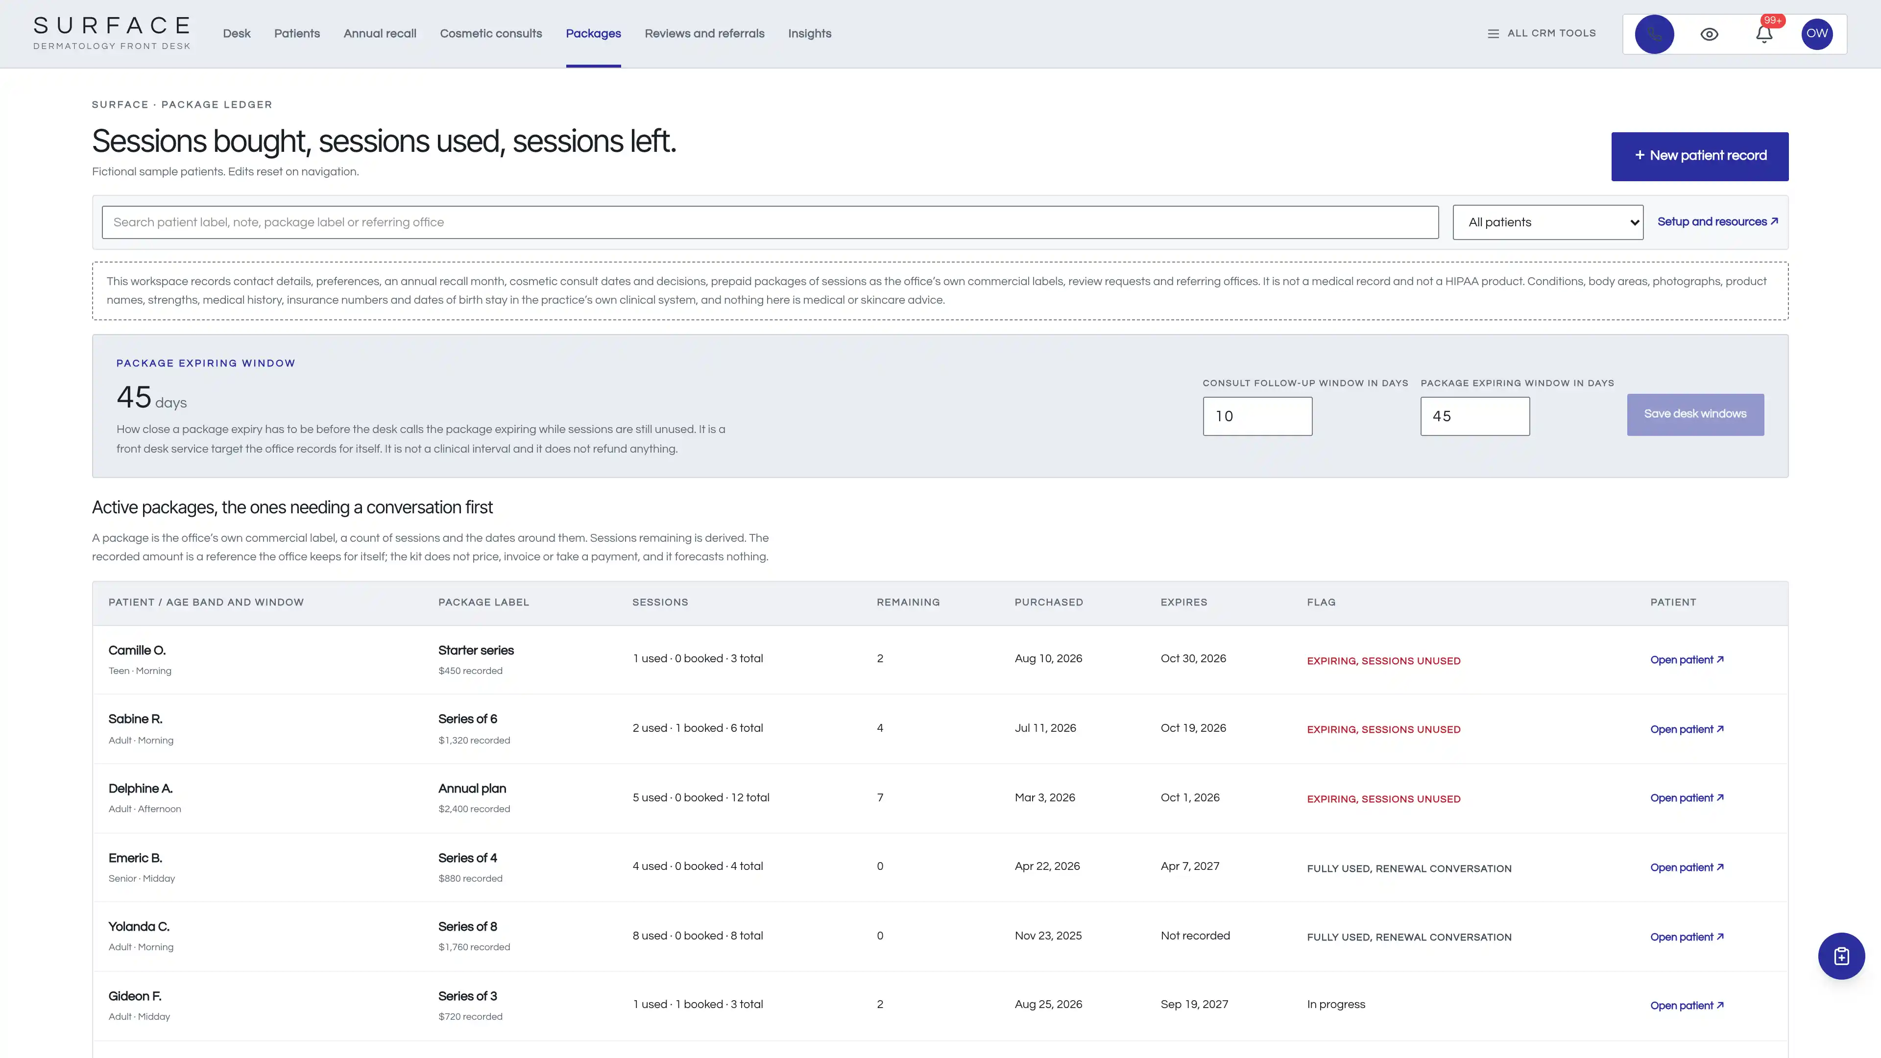Open the Reviews and referrals tab
This screenshot has height=1058, width=1881.
tap(704, 34)
